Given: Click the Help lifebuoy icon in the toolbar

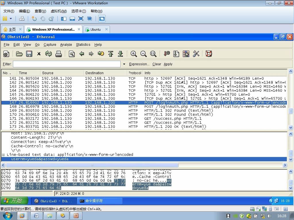Looking at the screenshot, I should pyautogui.click(x=209, y=54).
